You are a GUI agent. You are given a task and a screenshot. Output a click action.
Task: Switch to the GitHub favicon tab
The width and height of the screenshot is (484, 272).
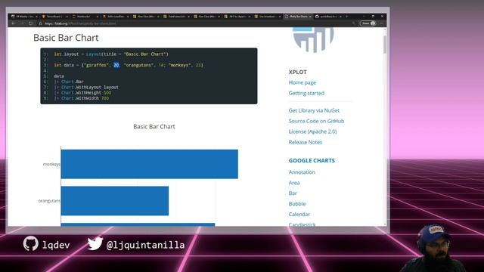pos(327,17)
